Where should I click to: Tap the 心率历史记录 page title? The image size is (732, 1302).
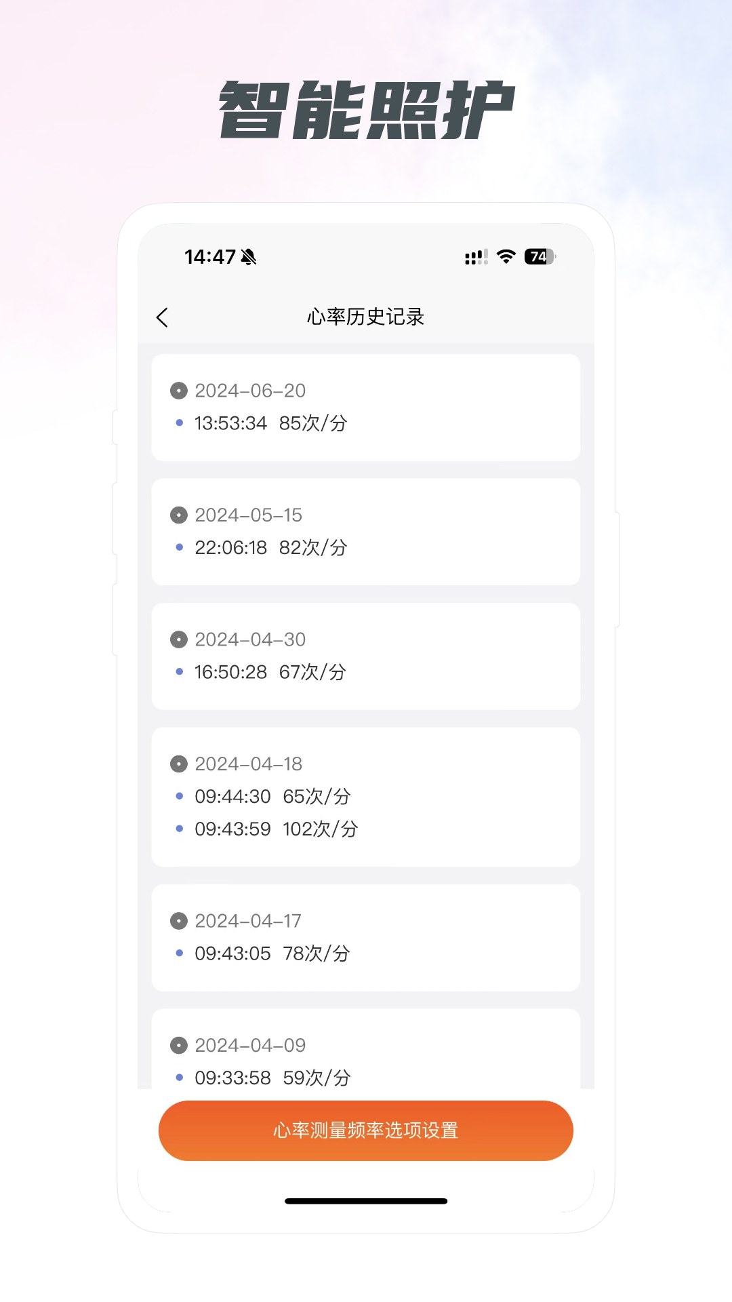[365, 317]
